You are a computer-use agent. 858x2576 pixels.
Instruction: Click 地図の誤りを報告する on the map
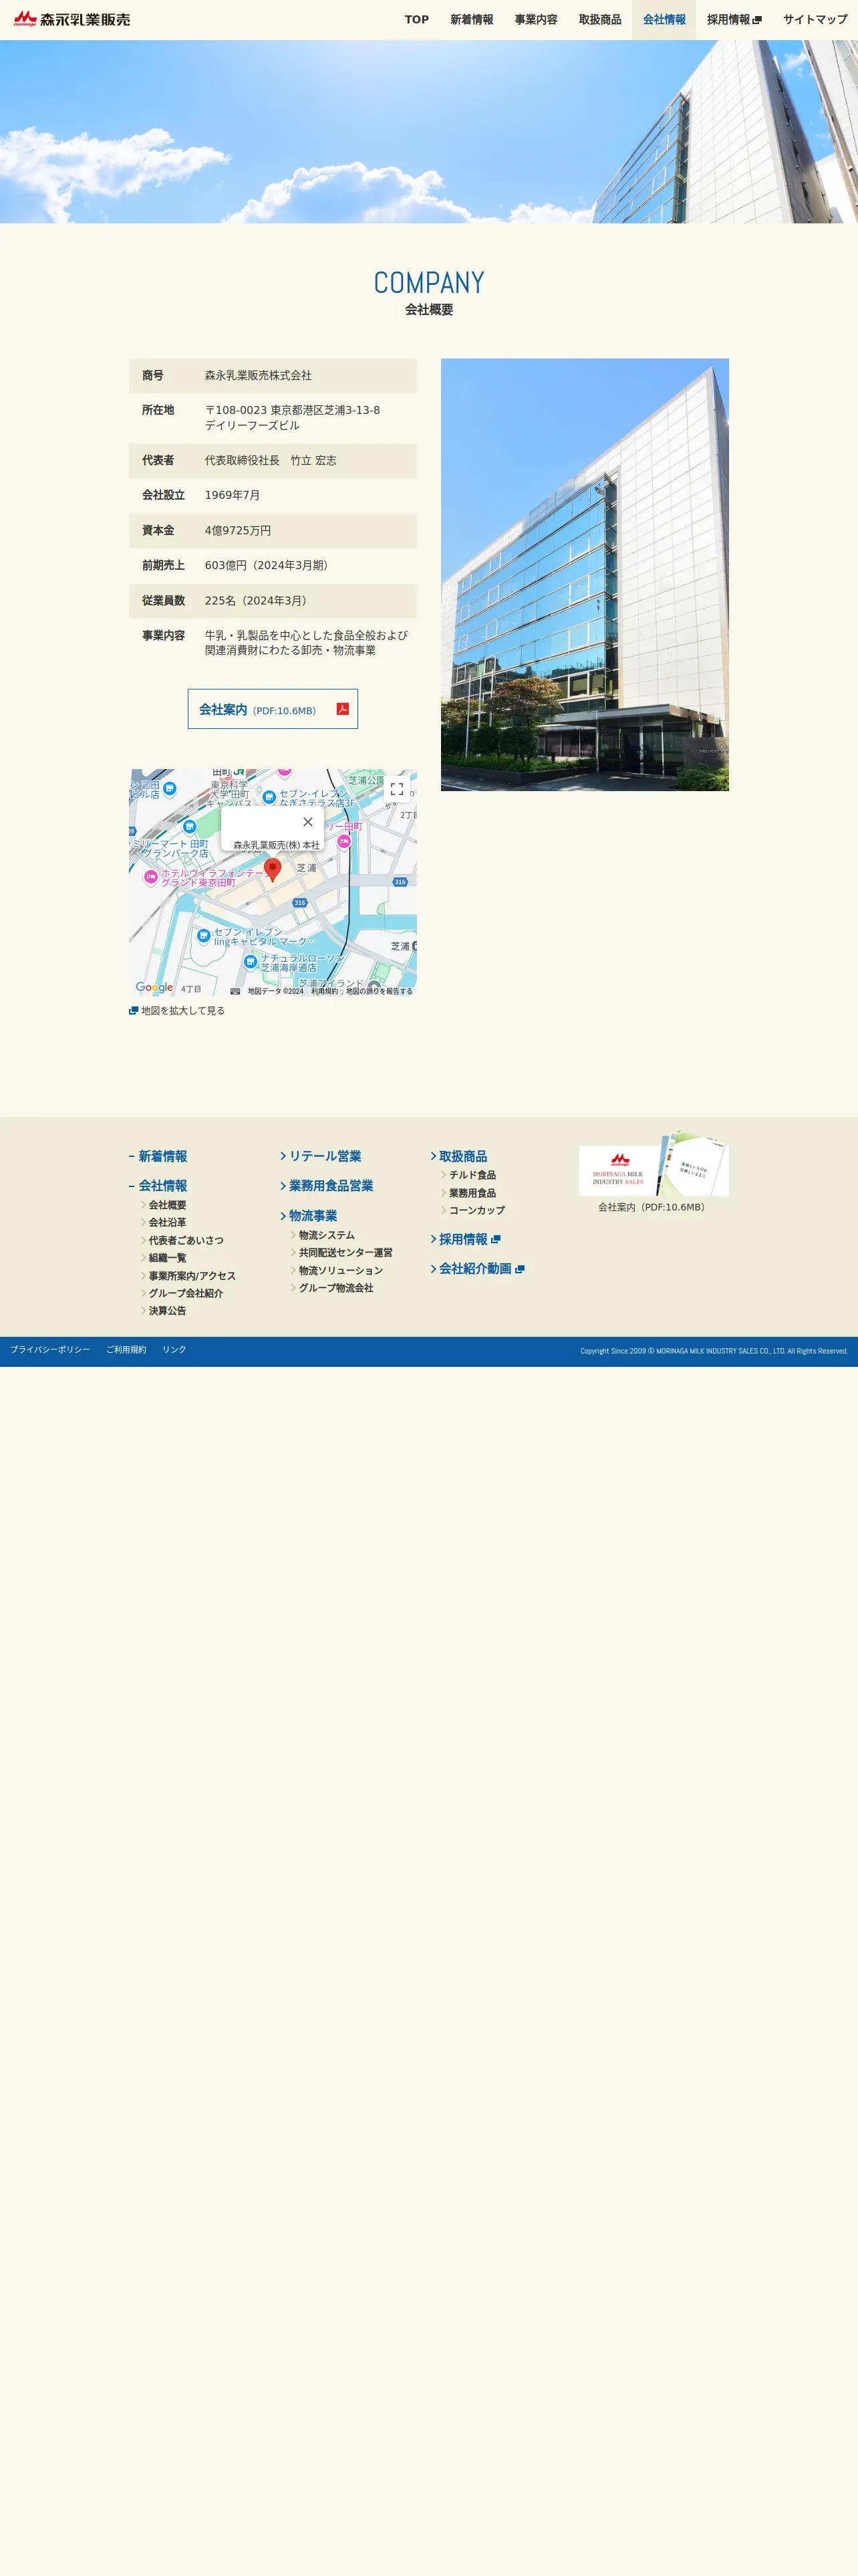pyautogui.click(x=380, y=991)
